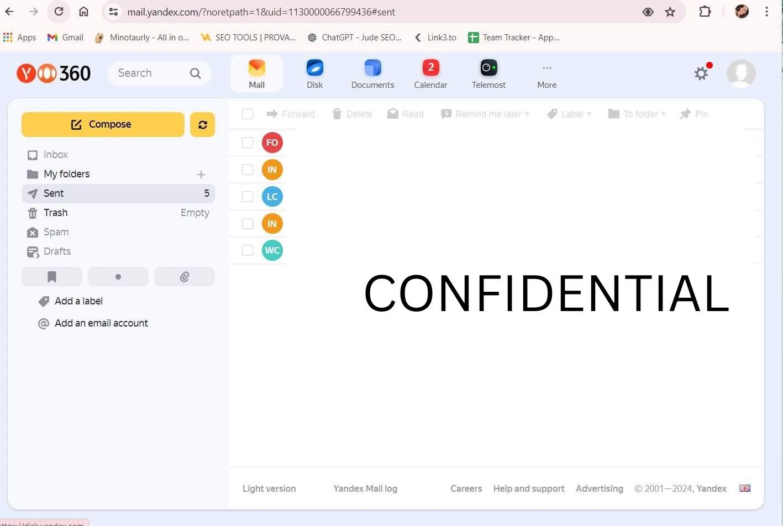This screenshot has height=526, width=783.
Task: Click LC sender avatar
Action: pos(272,197)
